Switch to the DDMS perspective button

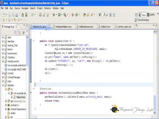(151, 15)
